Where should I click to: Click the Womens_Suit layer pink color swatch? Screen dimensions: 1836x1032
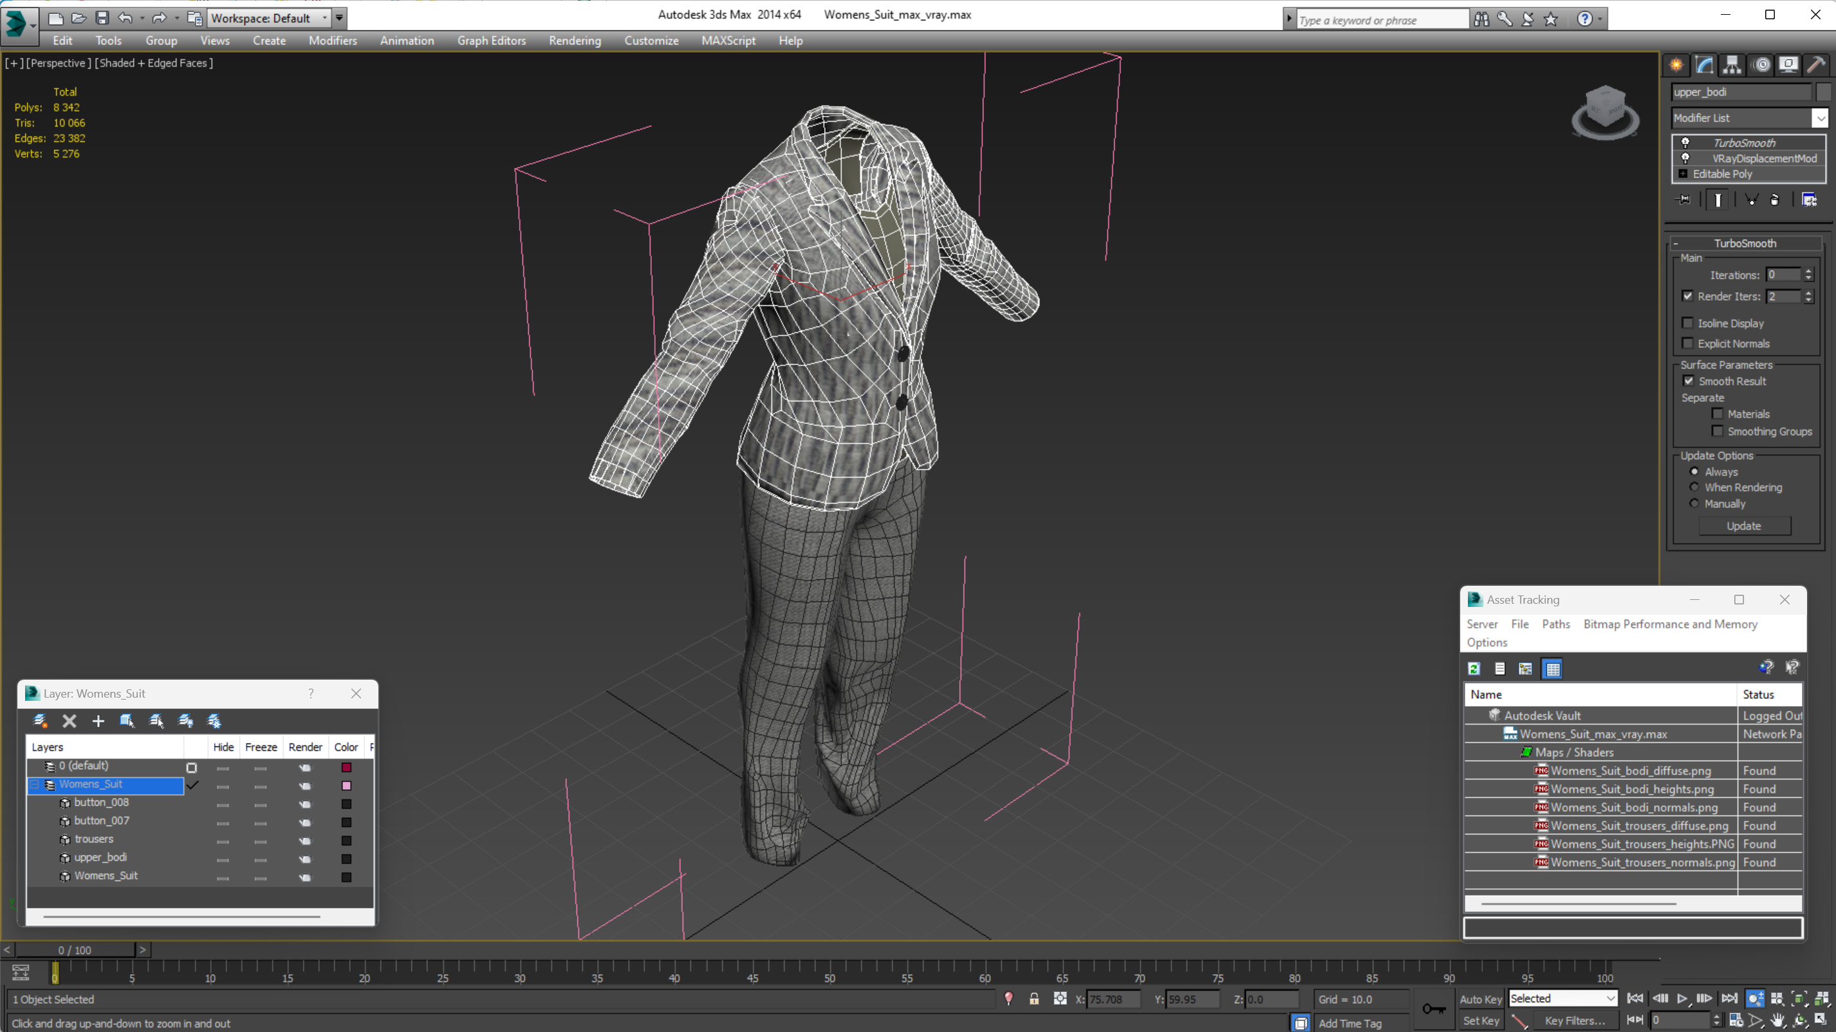coord(346,786)
